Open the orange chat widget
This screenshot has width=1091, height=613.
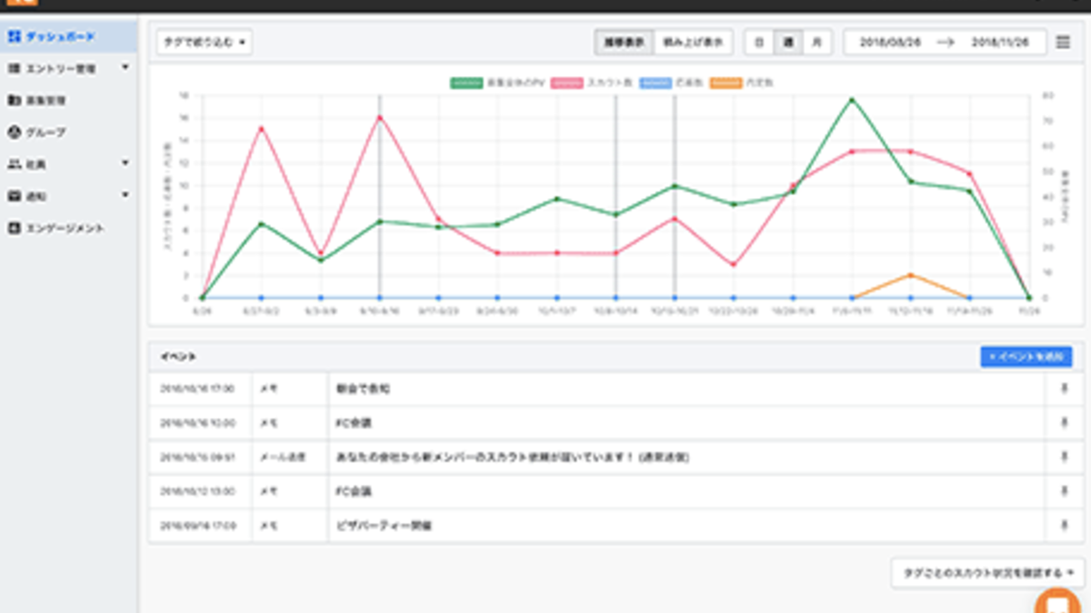(1057, 602)
